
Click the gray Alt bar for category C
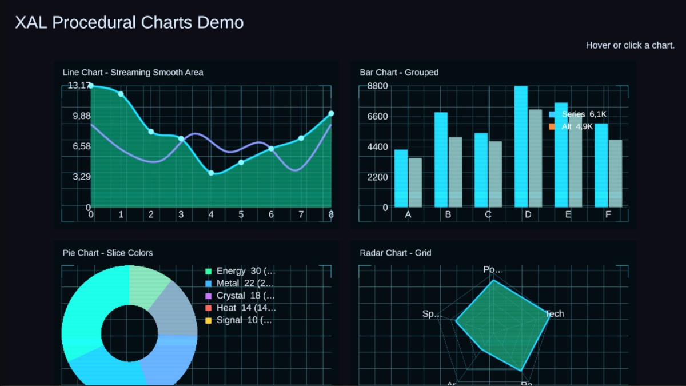click(495, 174)
